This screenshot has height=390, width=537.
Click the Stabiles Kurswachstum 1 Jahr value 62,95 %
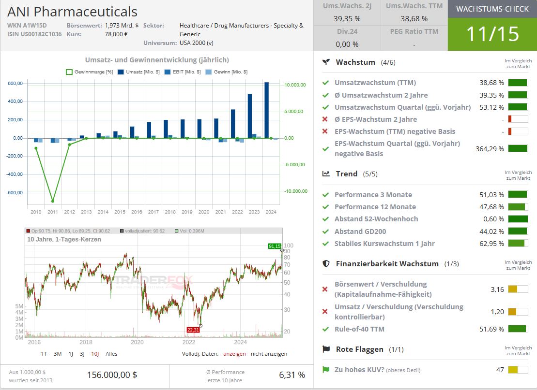[492, 244]
